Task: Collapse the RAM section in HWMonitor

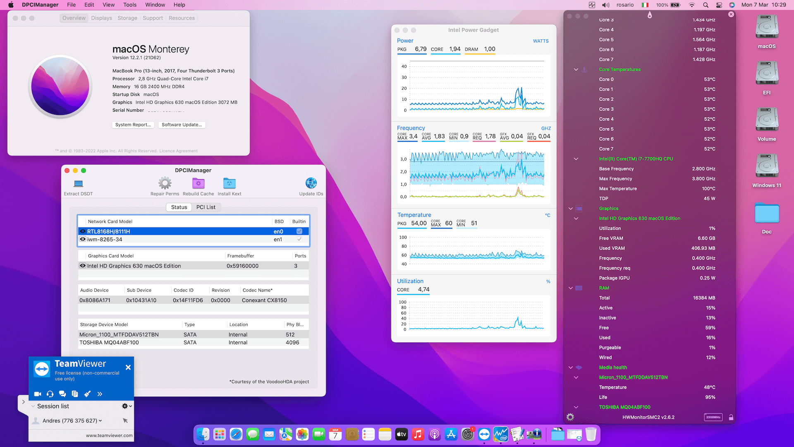Action: click(x=571, y=288)
